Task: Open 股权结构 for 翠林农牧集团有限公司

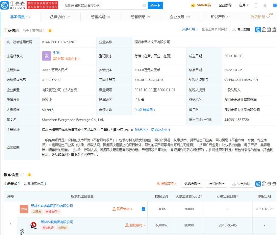Action: (x=135, y=225)
